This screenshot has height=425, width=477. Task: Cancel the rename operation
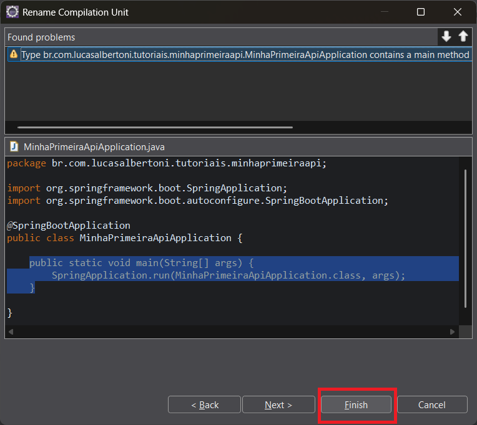(431, 405)
